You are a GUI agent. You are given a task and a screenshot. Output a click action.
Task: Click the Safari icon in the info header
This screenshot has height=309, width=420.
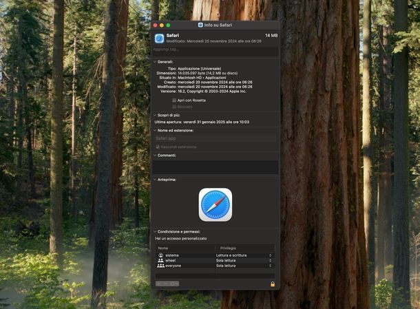pyautogui.click(x=159, y=39)
